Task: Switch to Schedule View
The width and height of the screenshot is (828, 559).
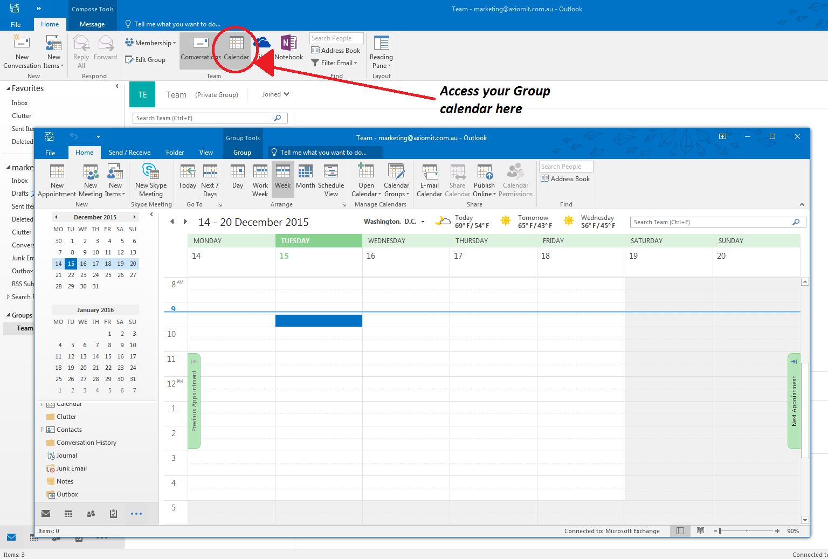Action: pyautogui.click(x=331, y=181)
